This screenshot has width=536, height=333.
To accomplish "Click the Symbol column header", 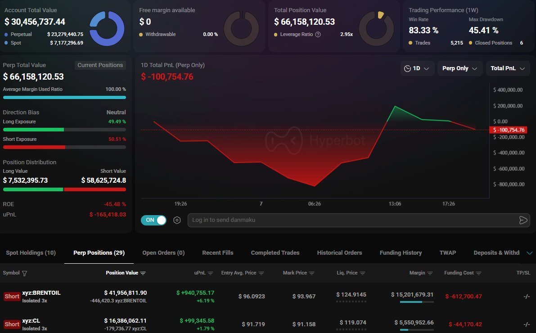I will [11, 273].
